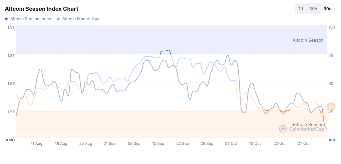The height and width of the screenshot is (164, 341).
Task: Select the 90d time range tab
Action: (x=328, y=9)
